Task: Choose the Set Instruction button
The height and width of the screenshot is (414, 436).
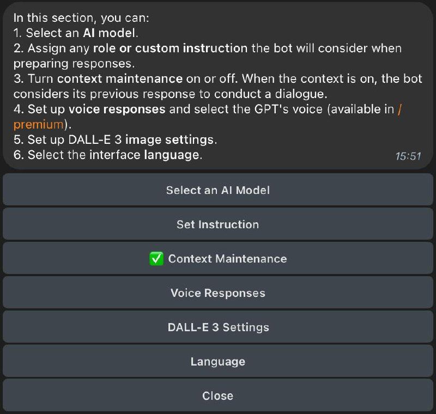Action: pos(218,224)
